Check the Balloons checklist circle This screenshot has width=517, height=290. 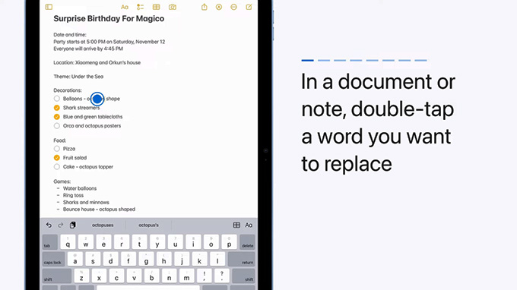click(x=57, y=99)
